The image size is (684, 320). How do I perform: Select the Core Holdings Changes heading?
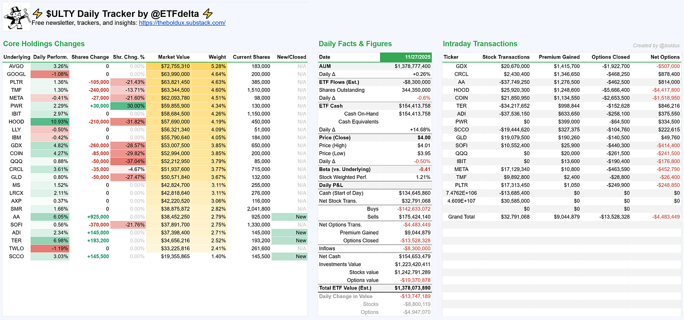tap(44, 44)
